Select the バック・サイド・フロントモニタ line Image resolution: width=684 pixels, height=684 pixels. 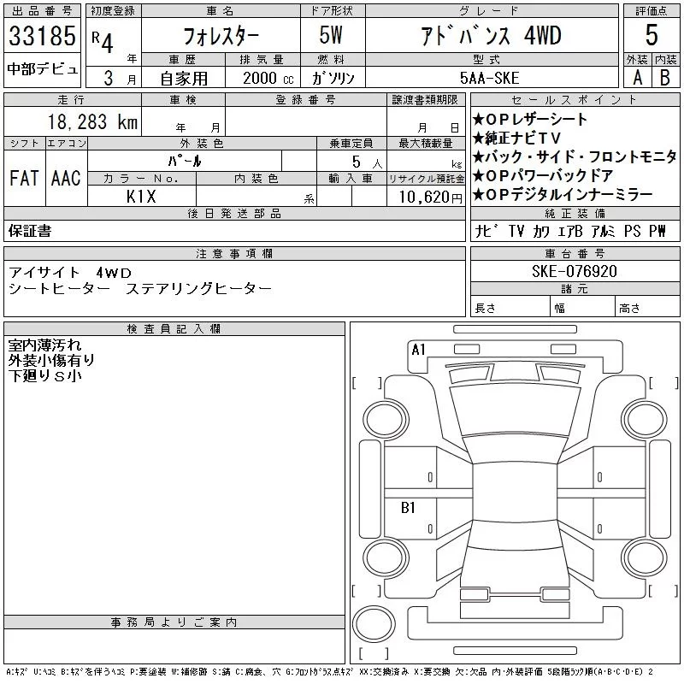[575, 156]
